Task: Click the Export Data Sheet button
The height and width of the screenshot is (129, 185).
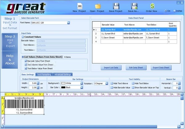Action: pos(161,68)
